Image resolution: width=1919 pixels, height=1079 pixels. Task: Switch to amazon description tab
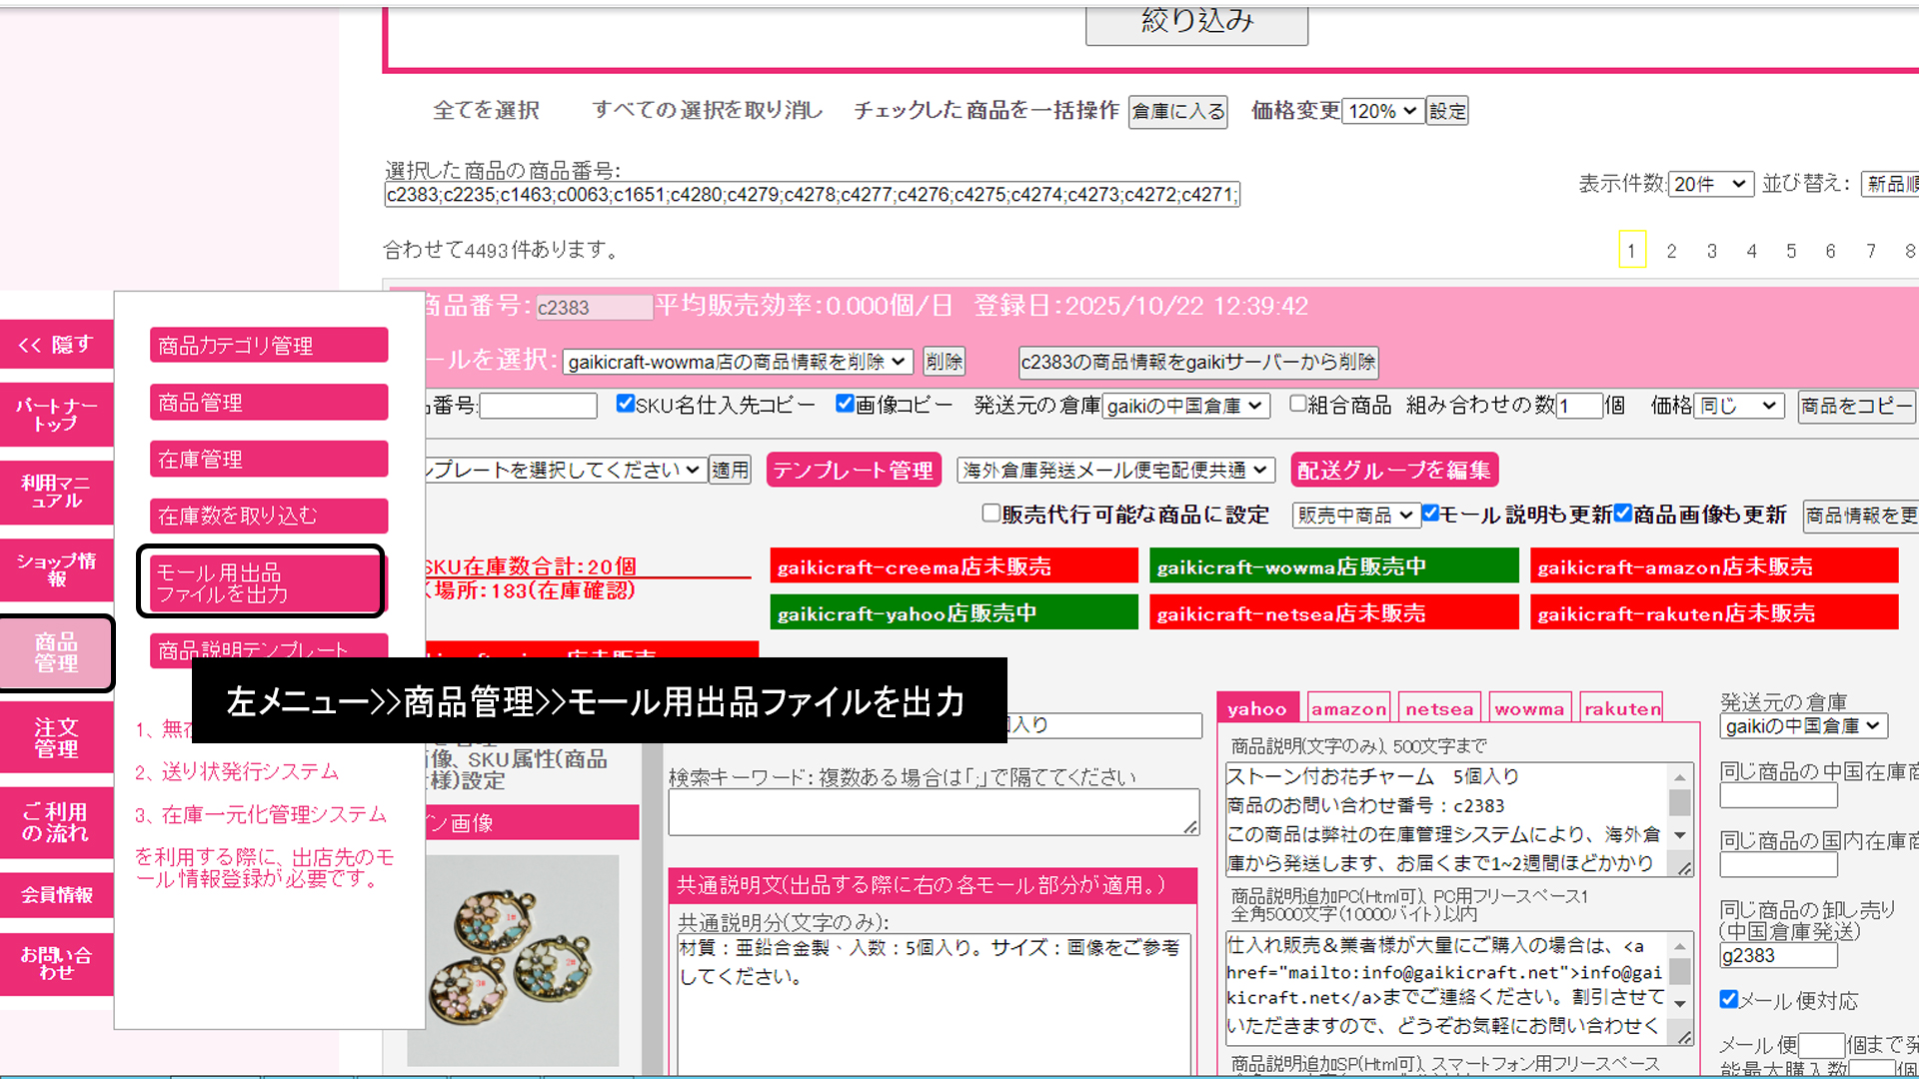tap(1348, 708)
